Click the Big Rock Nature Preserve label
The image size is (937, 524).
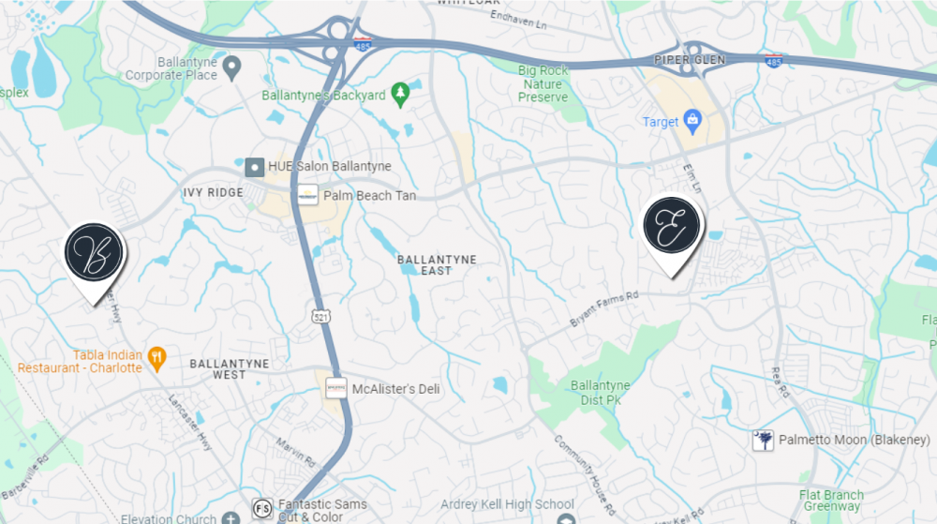[543, 83]
